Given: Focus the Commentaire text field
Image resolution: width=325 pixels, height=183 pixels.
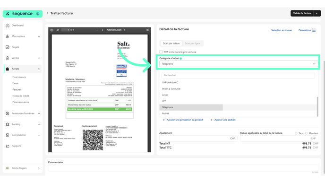Looking at the screenshot, I should tap(183, 168).
